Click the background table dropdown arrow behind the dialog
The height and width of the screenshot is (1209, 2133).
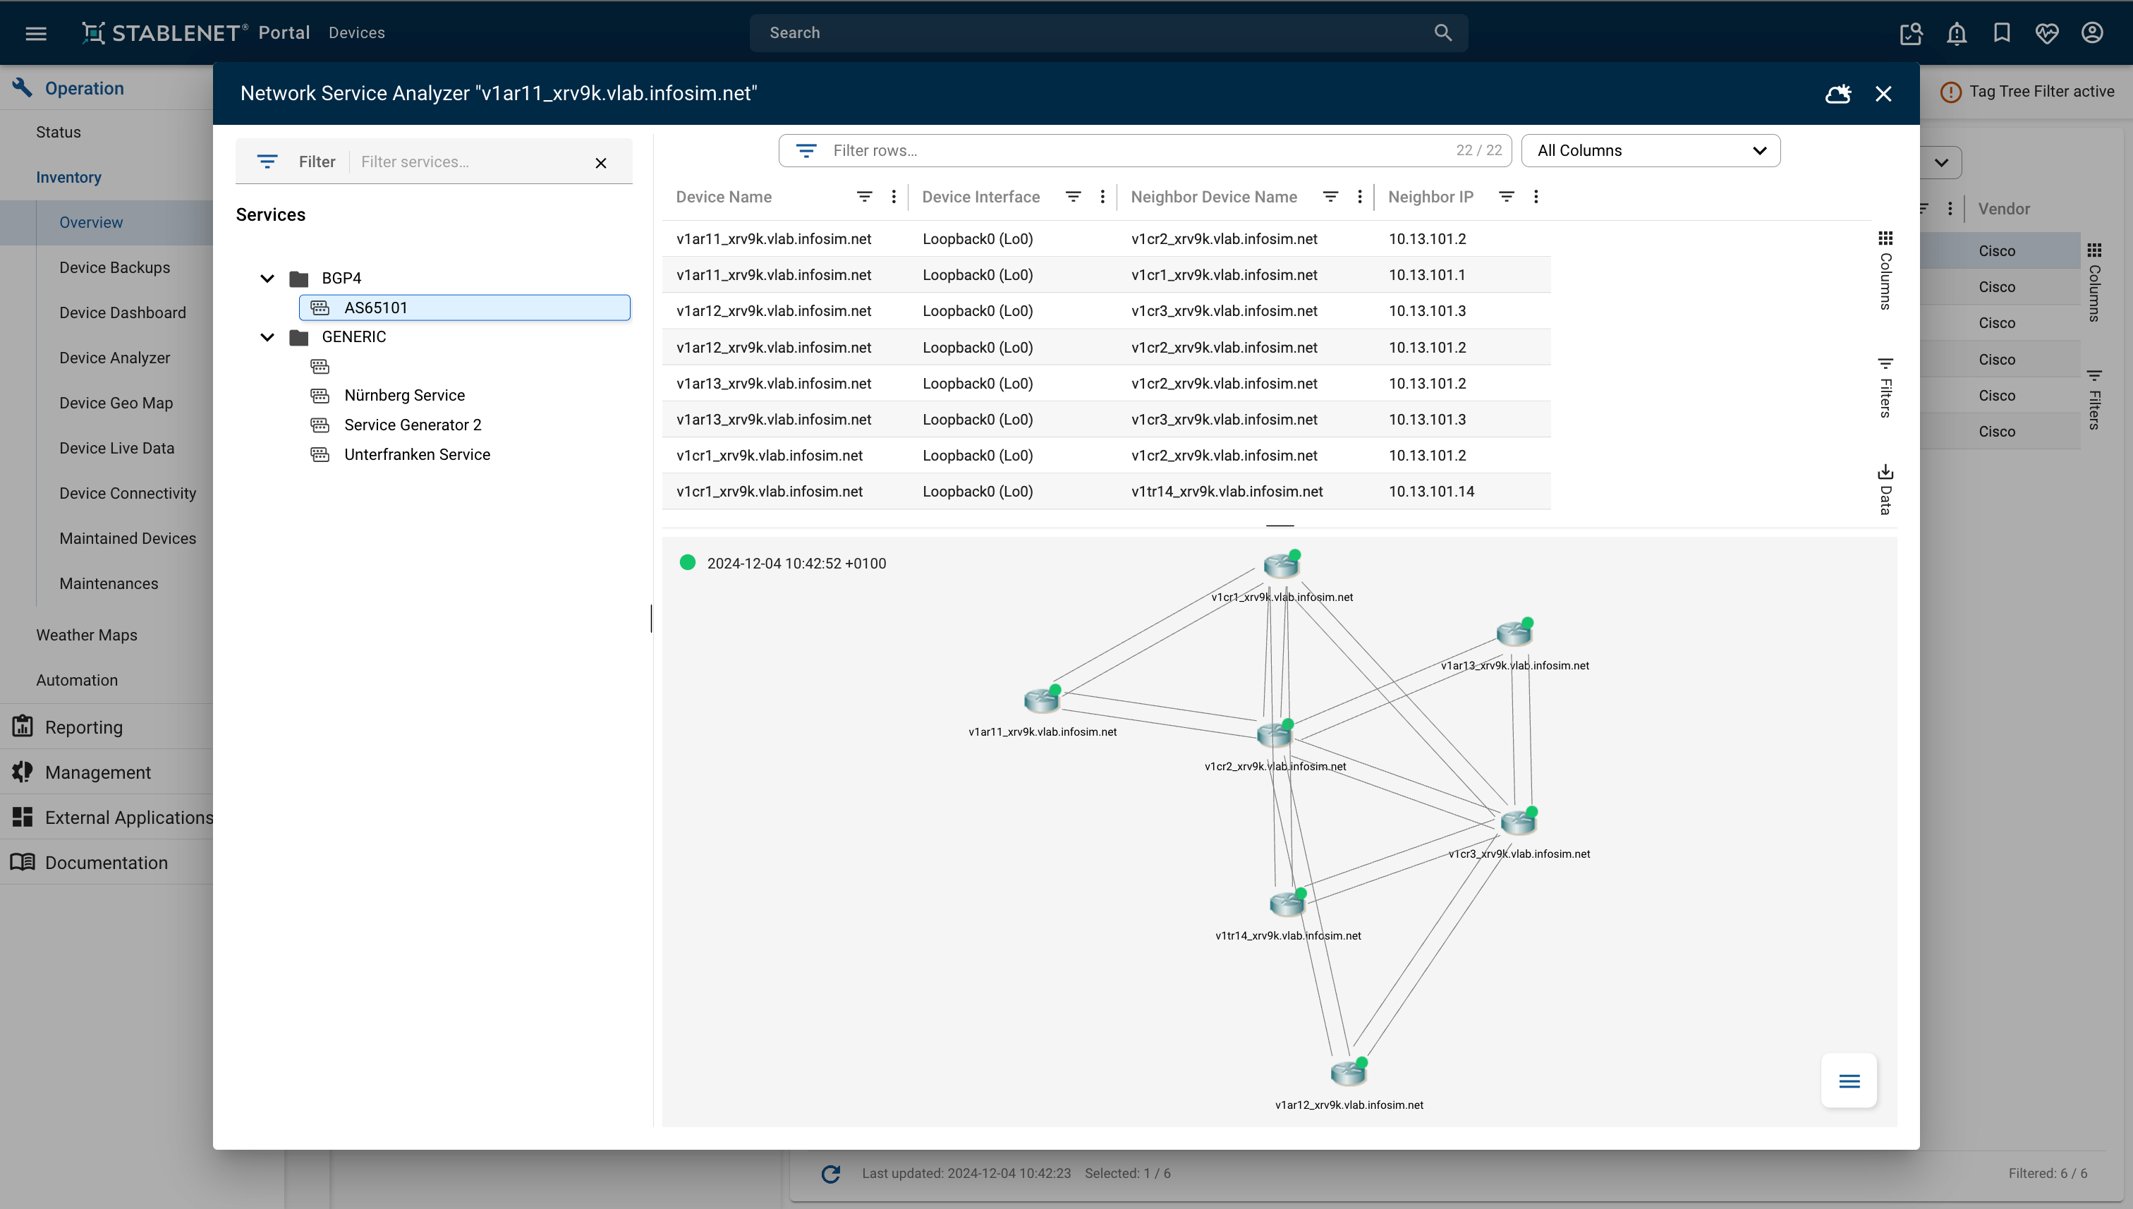click(x=1940, y=163)
